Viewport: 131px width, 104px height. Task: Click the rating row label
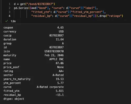[8, 71]
